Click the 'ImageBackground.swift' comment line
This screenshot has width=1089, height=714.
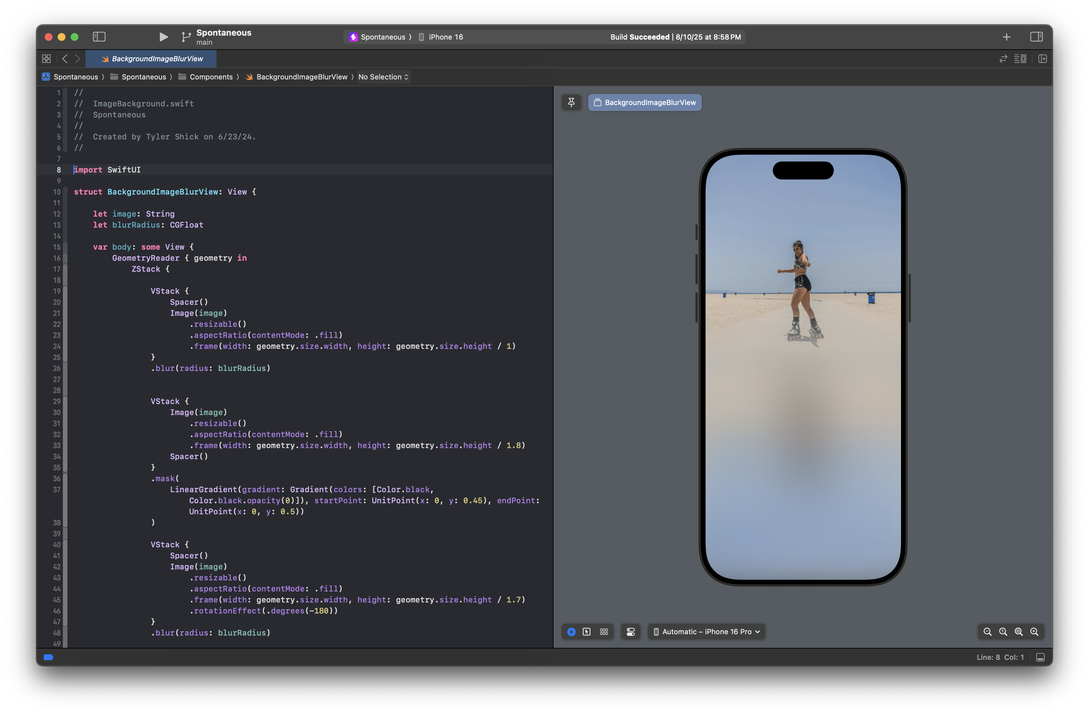point(143,104)
